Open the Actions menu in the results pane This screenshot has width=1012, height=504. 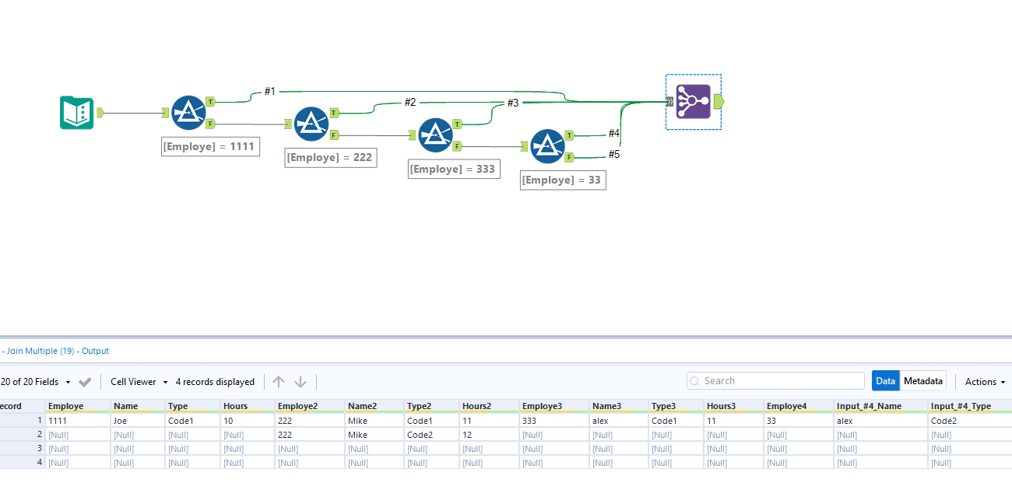click(984, 381)
